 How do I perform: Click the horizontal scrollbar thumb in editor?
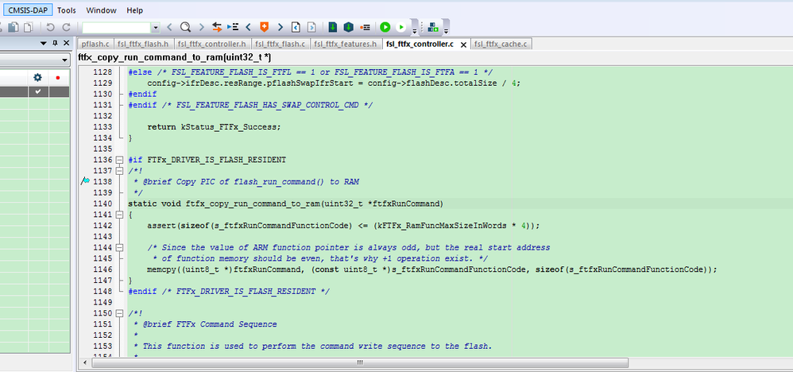point(360,362)
